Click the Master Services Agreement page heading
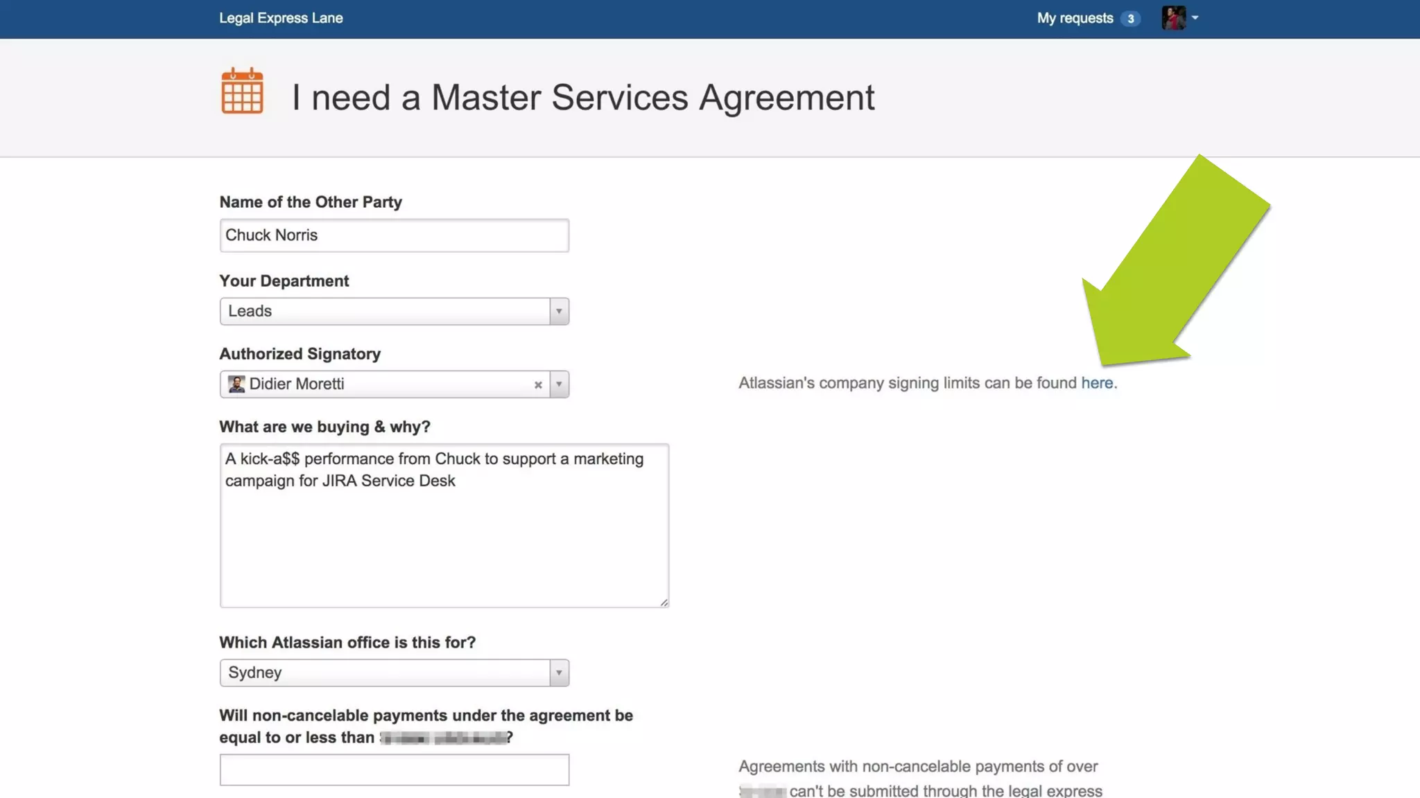This screenshot has width=1420, height=798. (x=582, y=97)
